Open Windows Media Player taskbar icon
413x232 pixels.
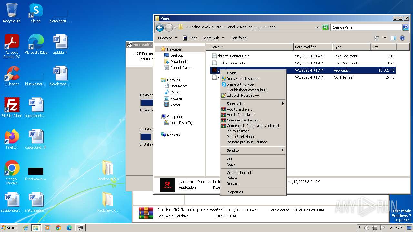[47, 228]
